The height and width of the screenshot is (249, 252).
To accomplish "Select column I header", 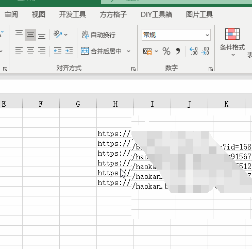I will [x=152, y=104].
